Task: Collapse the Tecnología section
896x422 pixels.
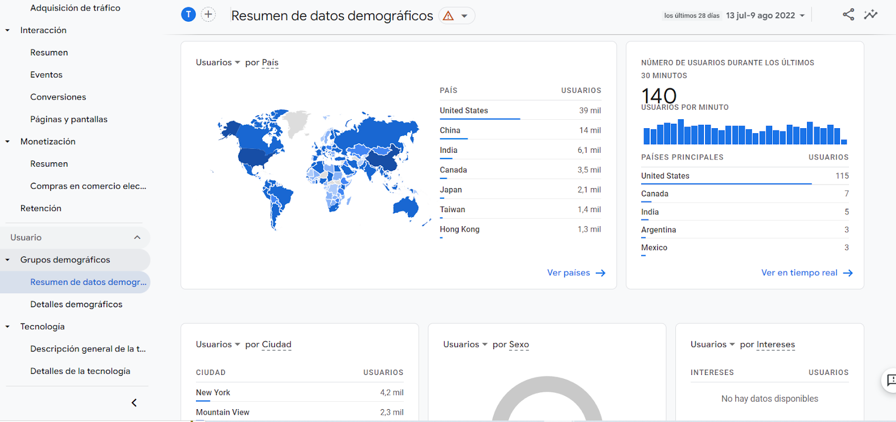Action: coord(8,326)
